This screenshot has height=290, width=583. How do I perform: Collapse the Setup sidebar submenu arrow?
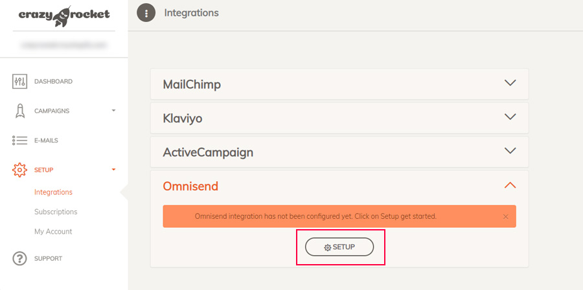click(114, 170)
